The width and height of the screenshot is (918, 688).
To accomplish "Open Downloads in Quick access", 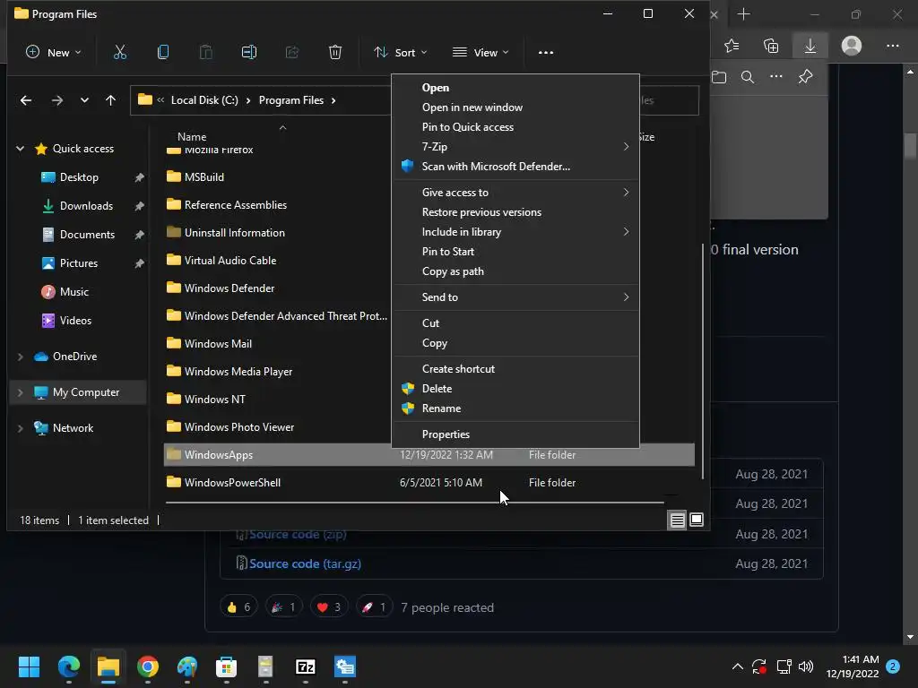I will 86,206.
